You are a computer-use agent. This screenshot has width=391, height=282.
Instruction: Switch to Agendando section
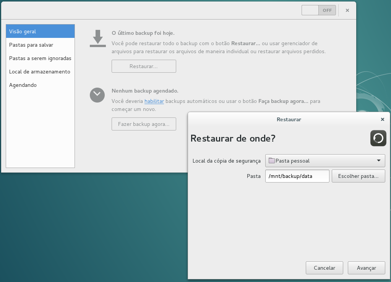click(40, 85)
